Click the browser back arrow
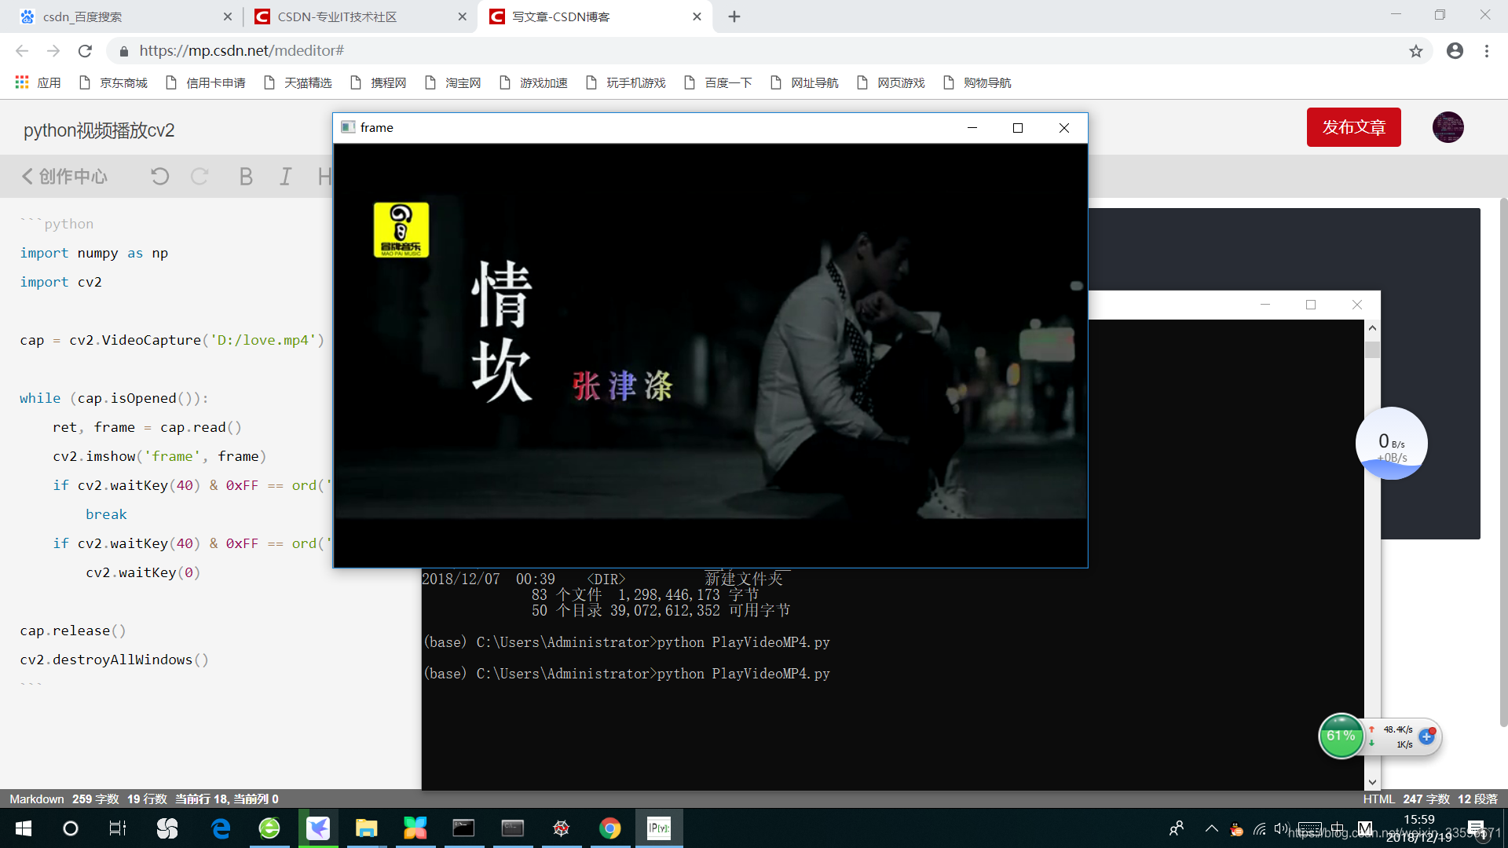This screenshot has height=848, width=1508. (x=22, y=51)
